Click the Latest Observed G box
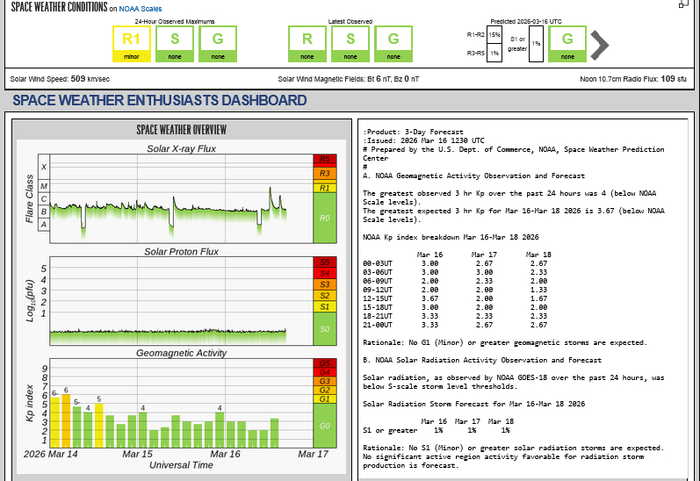 (393, 44)
